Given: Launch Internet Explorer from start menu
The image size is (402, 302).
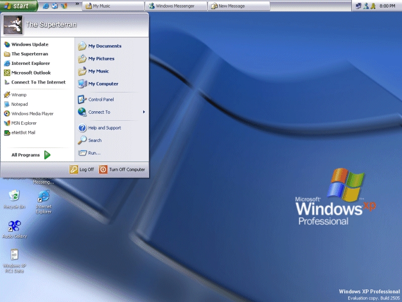Looking at the screenshot, I should [x=27, y=63].
